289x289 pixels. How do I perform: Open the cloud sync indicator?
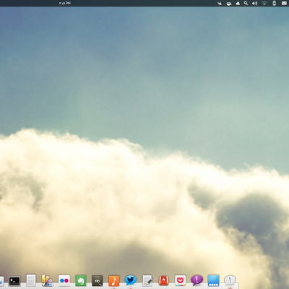click(238, 4)
